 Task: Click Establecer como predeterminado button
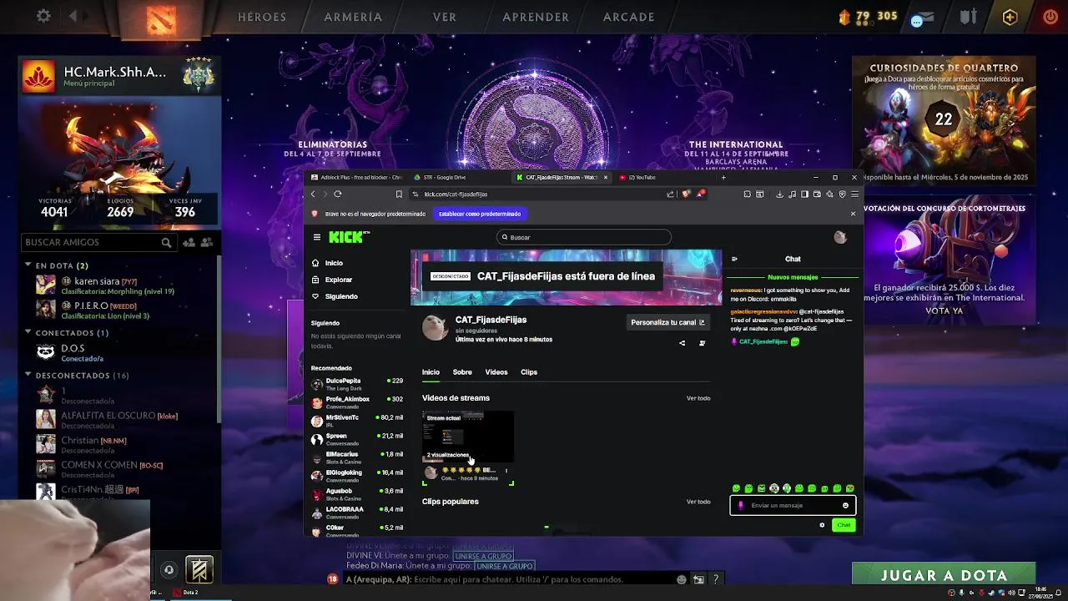[x=480, y=214]
